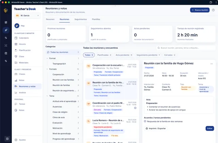
Task: Click the Nivel de aprendizaje category
Action: (64, 133)
